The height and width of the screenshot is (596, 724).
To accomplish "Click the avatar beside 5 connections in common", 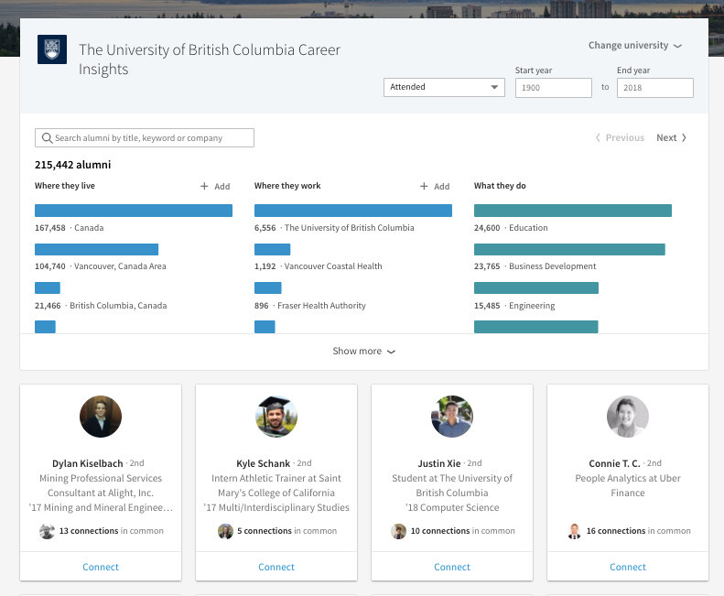I will [x=225, y=531].
